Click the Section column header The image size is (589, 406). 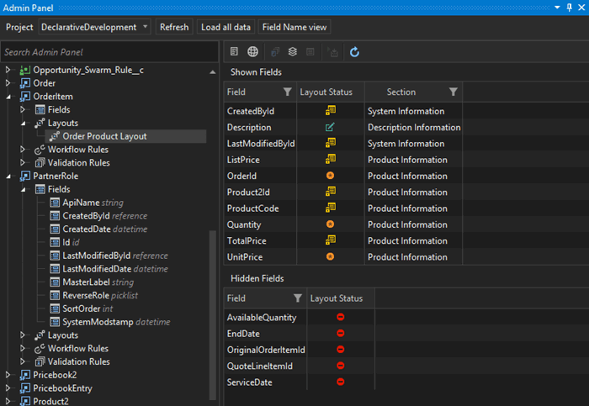pyautogui.click(x=401, y=92)
